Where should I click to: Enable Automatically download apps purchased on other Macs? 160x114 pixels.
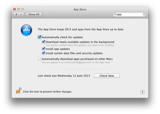pyautogui.click(x=39, y=59)
